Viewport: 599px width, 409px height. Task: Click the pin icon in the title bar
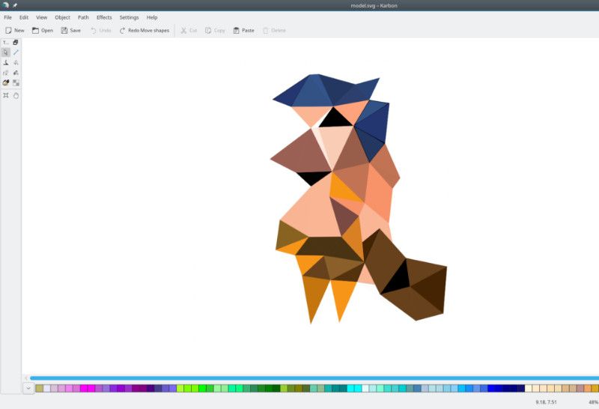(15, 5)
